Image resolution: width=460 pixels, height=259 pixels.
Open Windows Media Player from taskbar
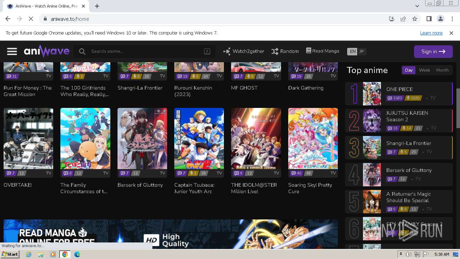coord(53,254)
